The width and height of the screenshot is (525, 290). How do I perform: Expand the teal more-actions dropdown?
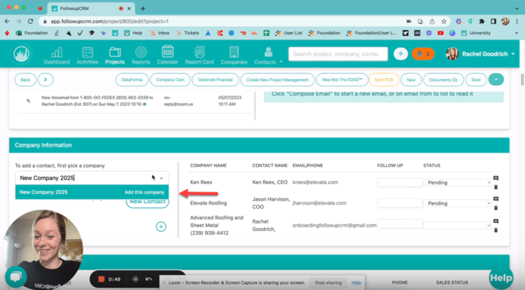point(496,79)
